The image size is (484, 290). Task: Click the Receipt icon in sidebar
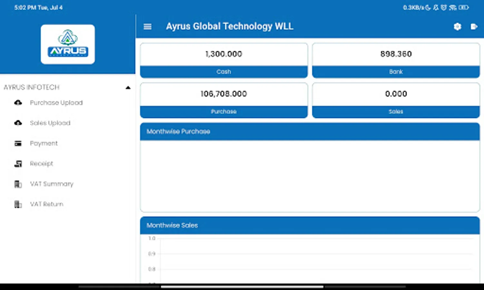[x=18, y=164]
